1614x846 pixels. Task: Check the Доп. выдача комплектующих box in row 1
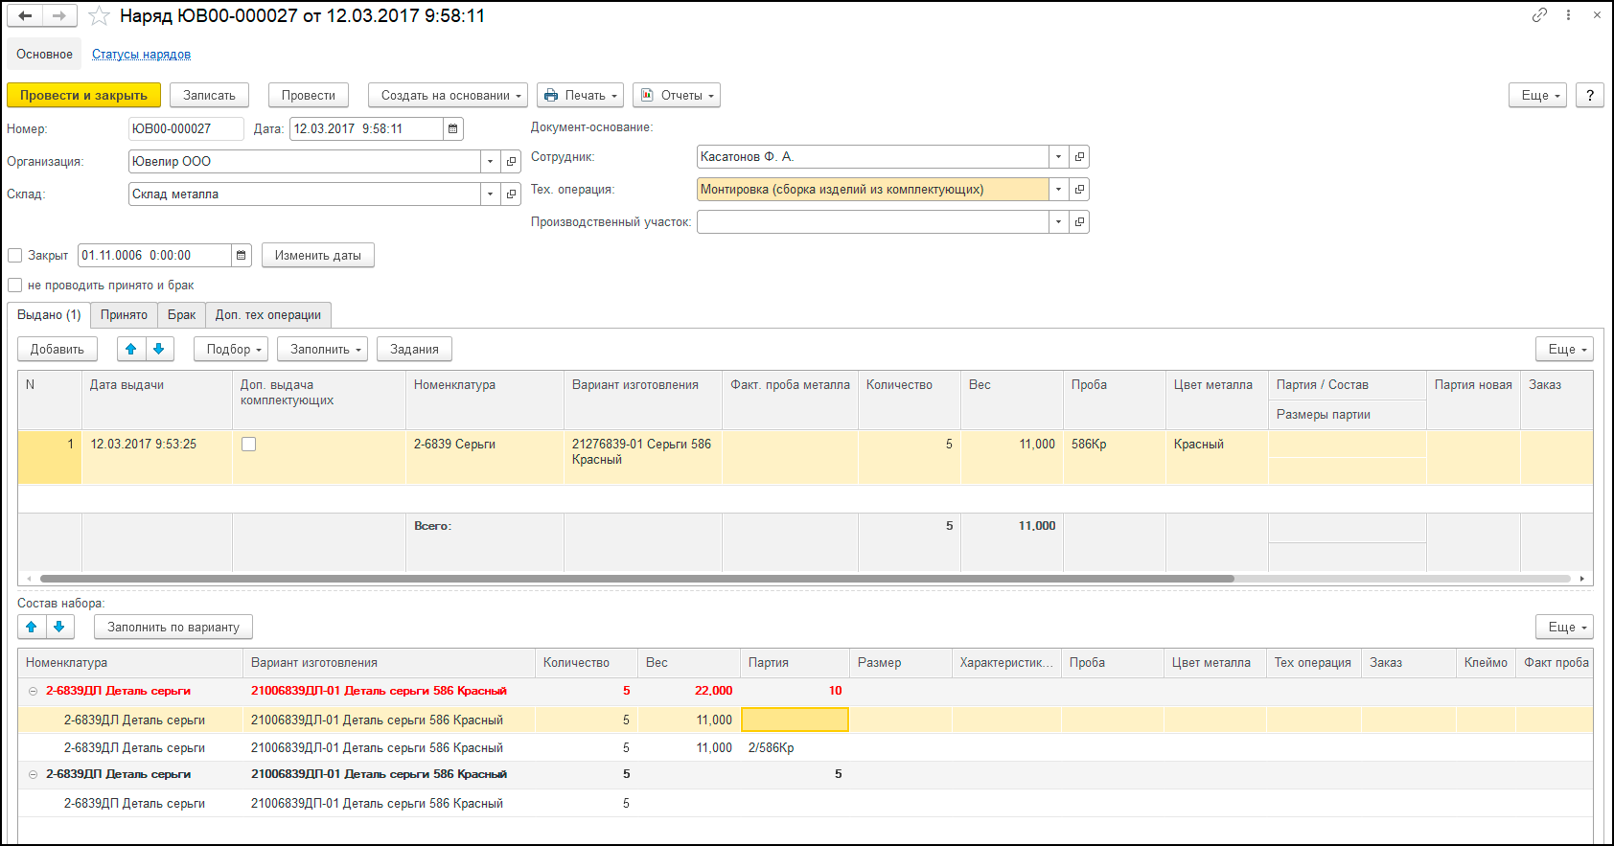[249, 445]
